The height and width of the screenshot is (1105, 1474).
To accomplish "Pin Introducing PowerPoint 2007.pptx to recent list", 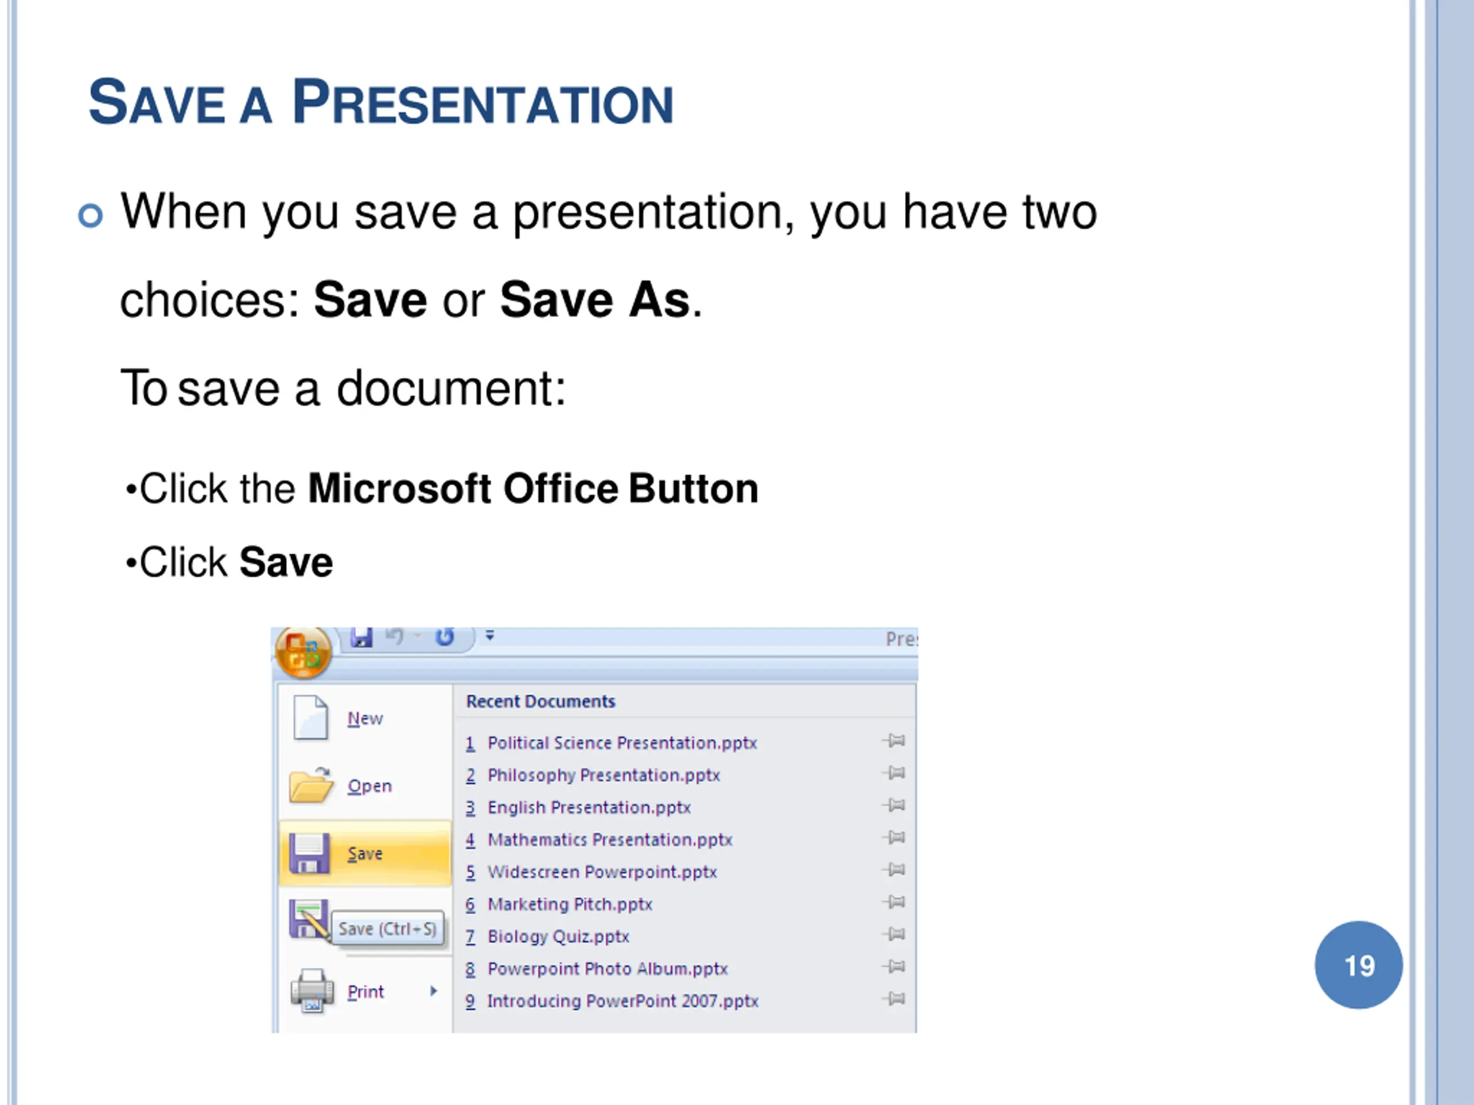I will click(894, 999).
